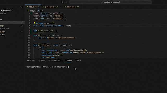Switch to the database.js tab
The height and width of the screenshot is (93, 167).
point(71,7)
